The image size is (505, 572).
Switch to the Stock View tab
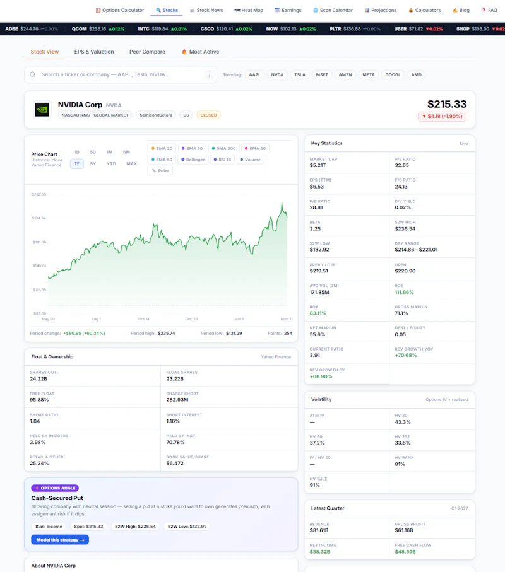[45, 52]
